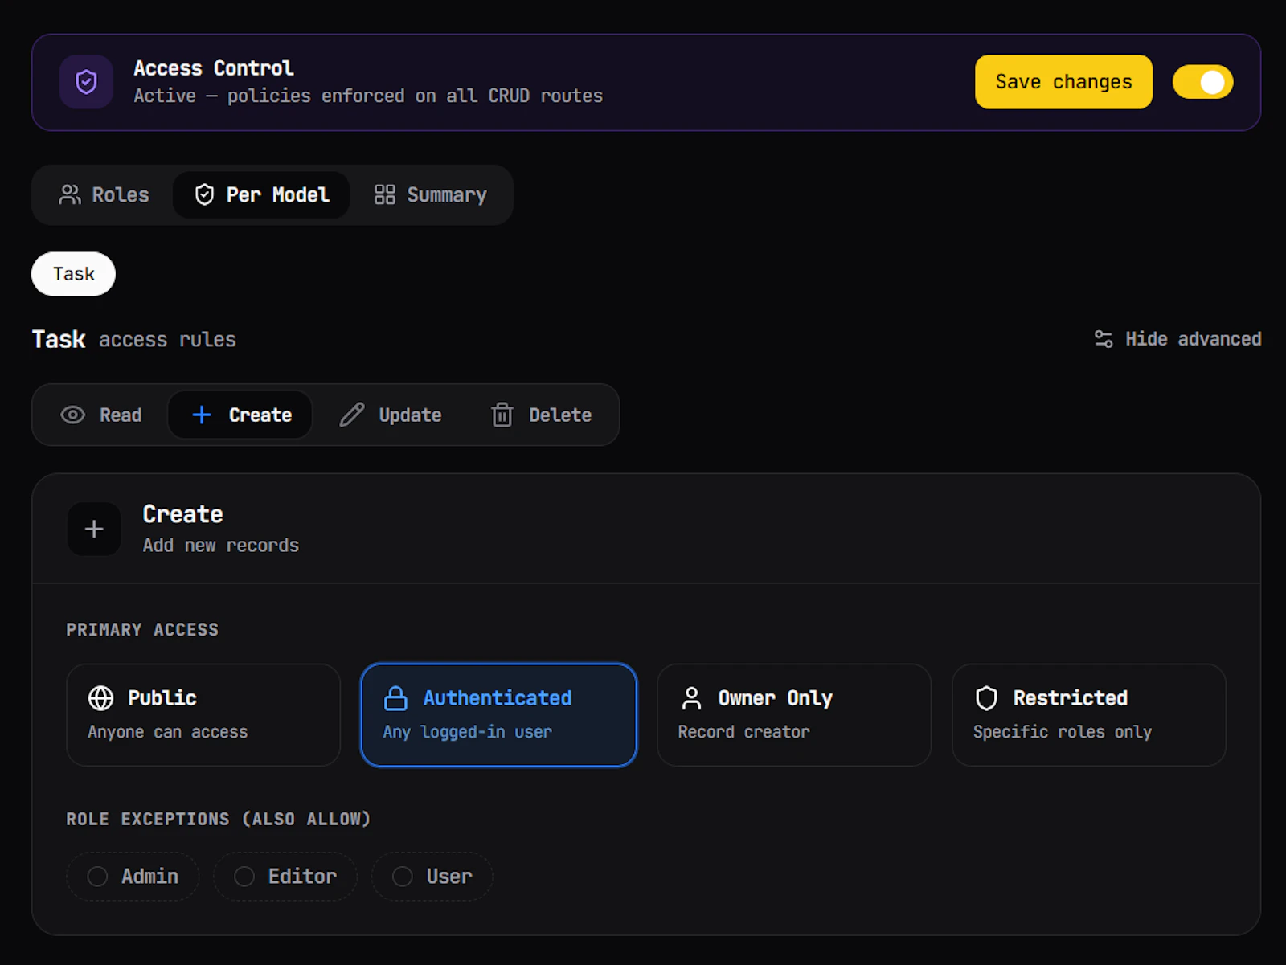1286x965 pixels.
Task: Click the "Task access rules" heading
Action: click(134, 339)
